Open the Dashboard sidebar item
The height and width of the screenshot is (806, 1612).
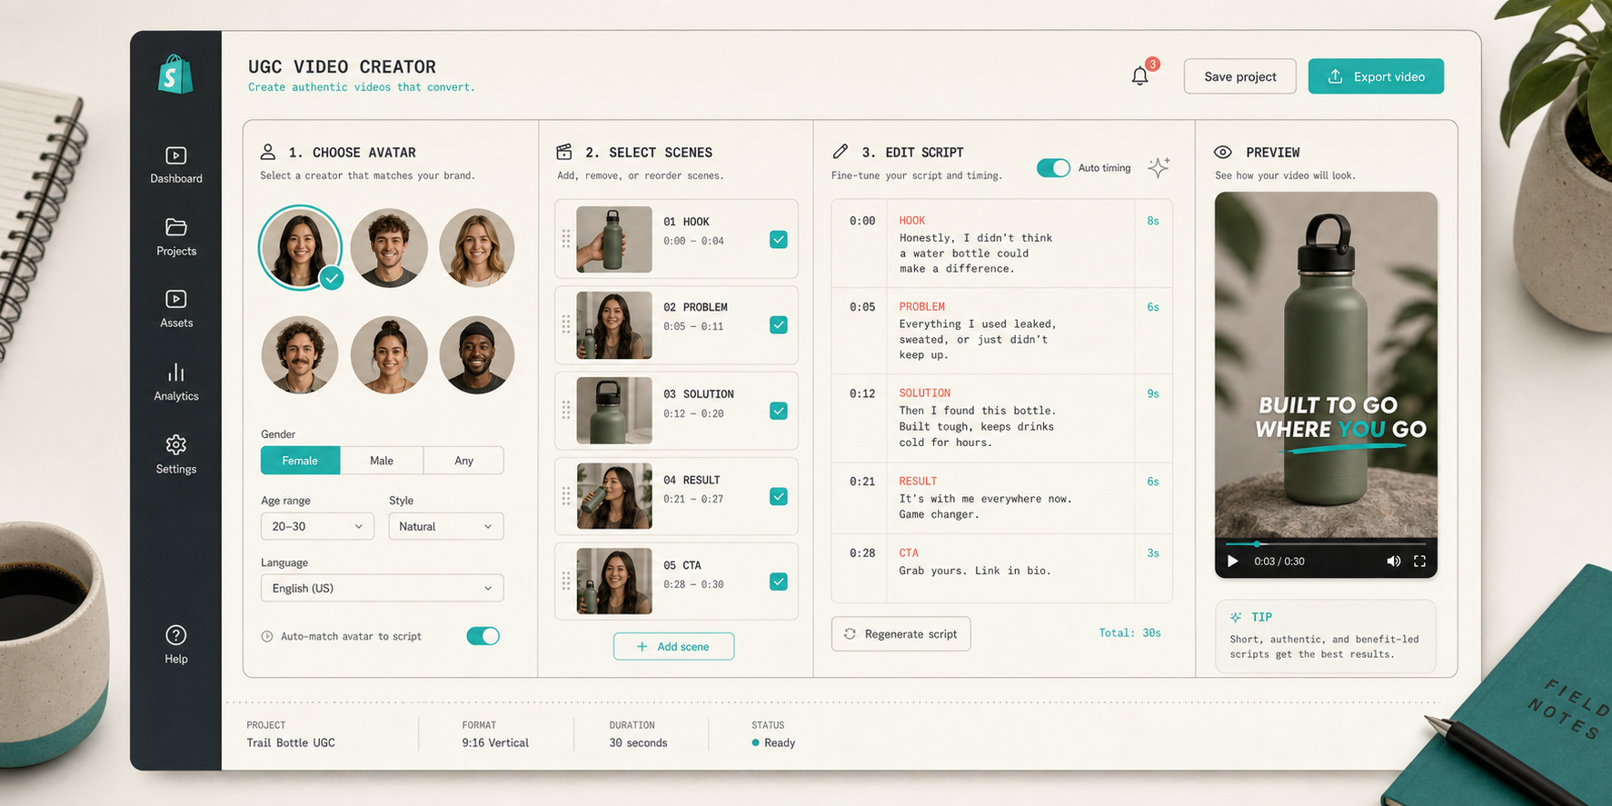176,165
